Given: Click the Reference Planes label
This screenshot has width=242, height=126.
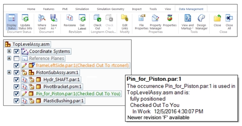Looking at the screenshot, I should pyautogui.click(x=46, y=58).
